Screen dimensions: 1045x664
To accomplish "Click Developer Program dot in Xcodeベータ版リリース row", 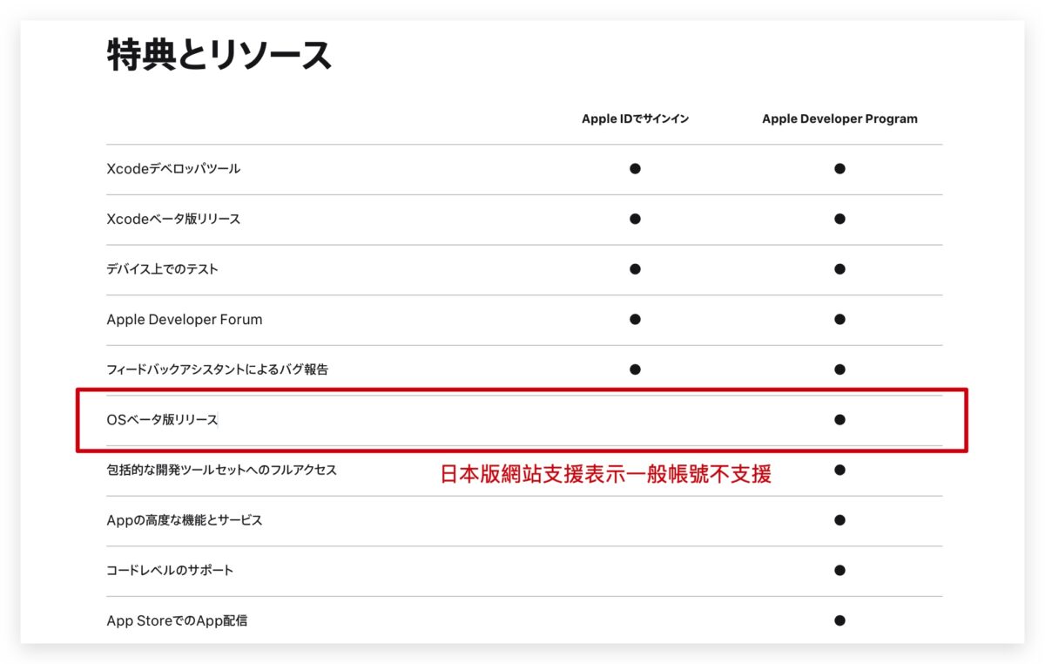I will [839, 219].
